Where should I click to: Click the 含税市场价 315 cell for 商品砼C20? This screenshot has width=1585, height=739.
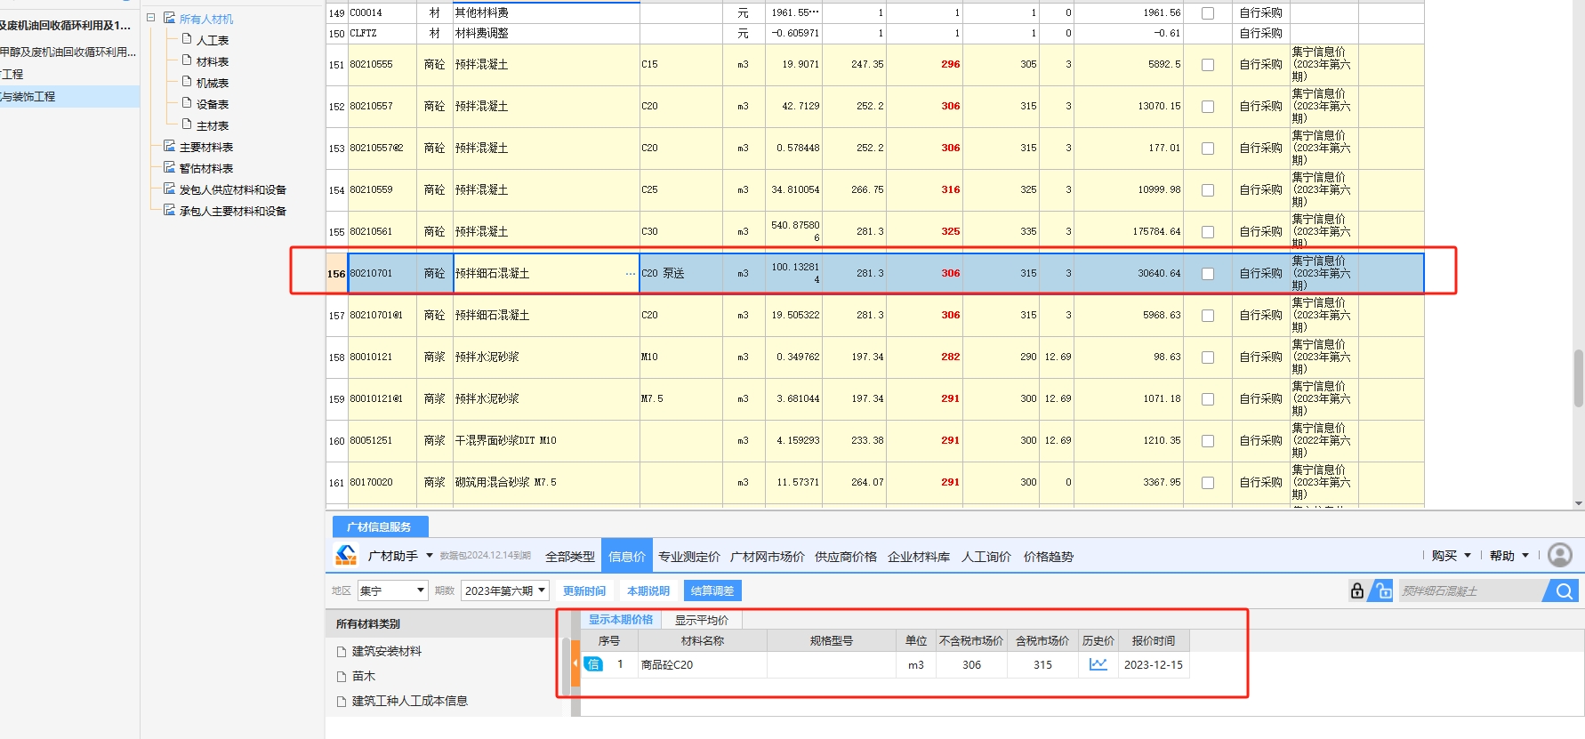1042,664
